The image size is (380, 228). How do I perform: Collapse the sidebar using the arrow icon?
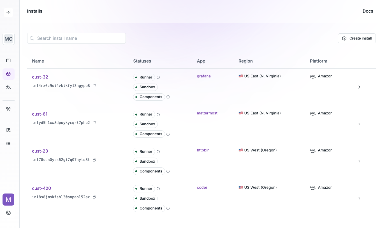tap(8, 12)
